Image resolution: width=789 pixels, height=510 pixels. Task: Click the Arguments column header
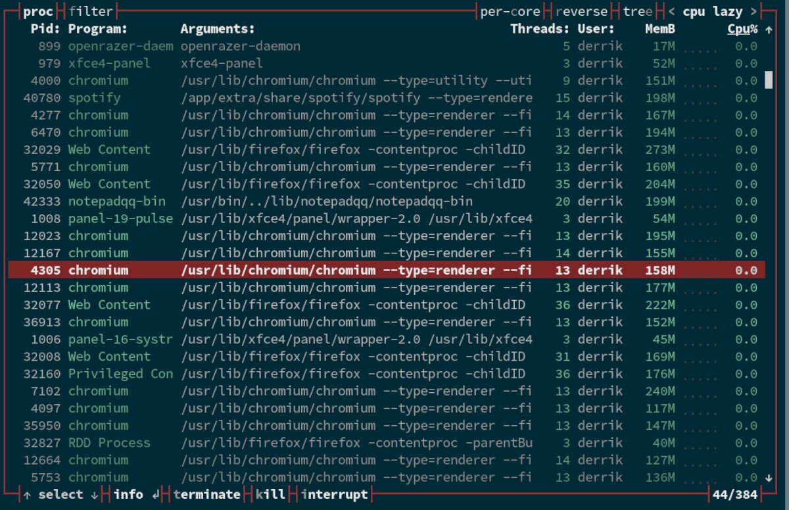coord(218,29)
